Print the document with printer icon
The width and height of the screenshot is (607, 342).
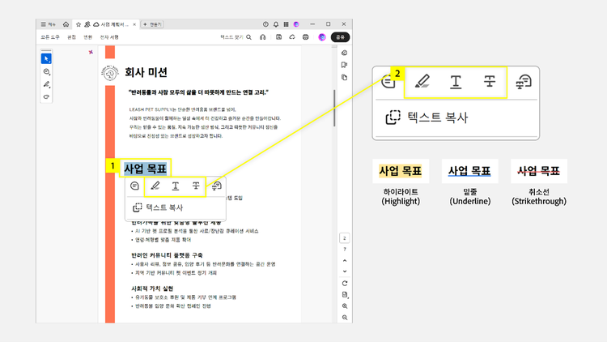(305, 37)
